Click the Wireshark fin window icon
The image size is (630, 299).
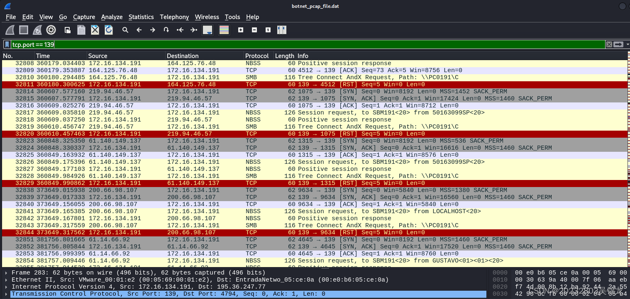click(x=7, y=6)
